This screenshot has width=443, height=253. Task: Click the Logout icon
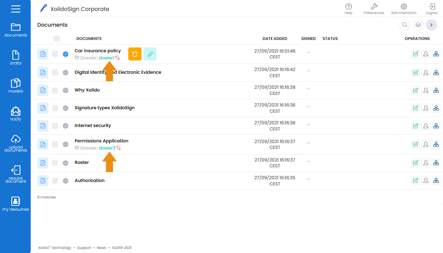pos(432,9)
